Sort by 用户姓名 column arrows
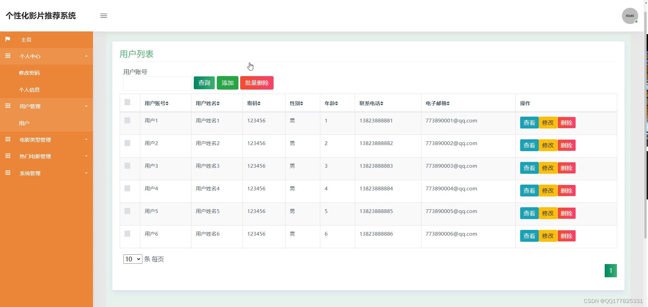The height and width of the screenshot is (307, 648). pyautogui.click(x=218, y=103)
